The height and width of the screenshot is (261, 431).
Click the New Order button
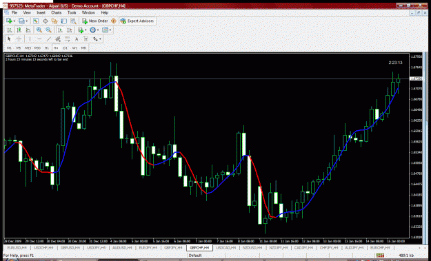(95, 21)
